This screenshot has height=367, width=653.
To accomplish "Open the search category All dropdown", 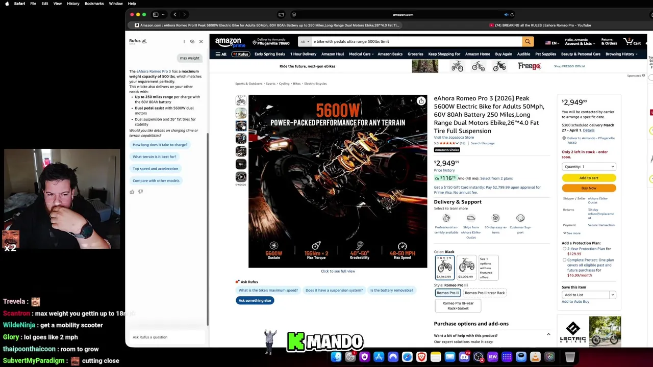I will 305,42.
